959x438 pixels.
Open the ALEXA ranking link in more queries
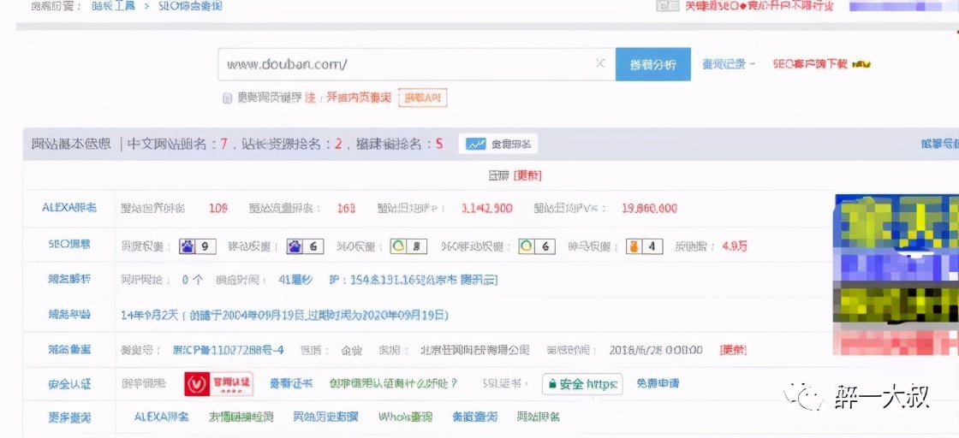[162, 417]
